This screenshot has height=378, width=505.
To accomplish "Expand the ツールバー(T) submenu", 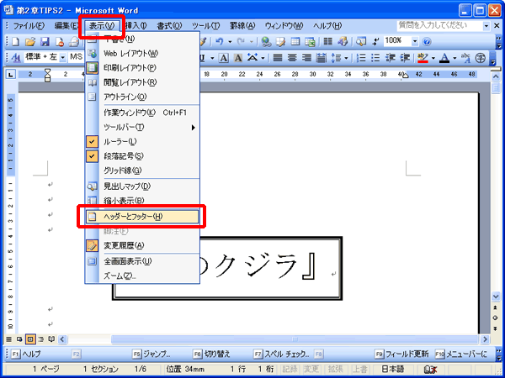I will click(142, 128).
